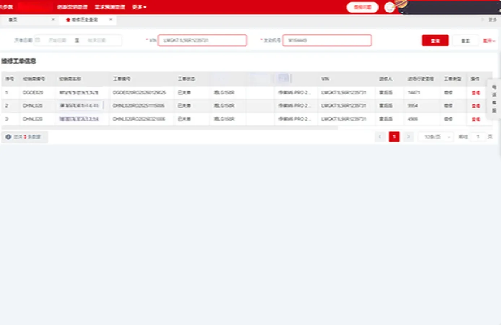Click the tab scroll arrow beside 更多
Viewport: 501px width, 325px height.
tap(482, 19)
